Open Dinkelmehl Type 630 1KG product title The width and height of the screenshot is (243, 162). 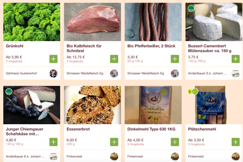tap(151, 129)
